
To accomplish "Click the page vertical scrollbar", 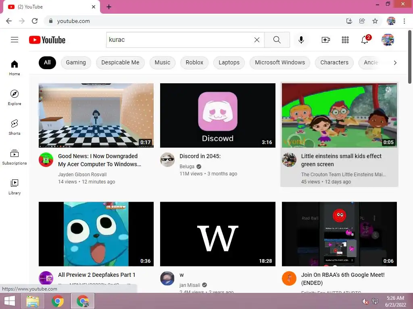I will click(x=410, y=57).
